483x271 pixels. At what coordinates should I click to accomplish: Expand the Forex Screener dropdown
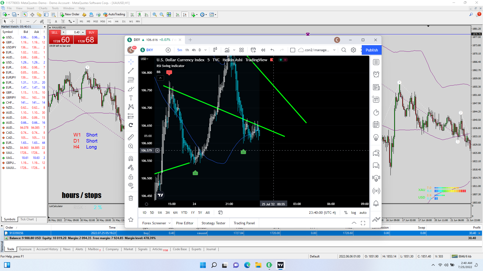[170, 223]
